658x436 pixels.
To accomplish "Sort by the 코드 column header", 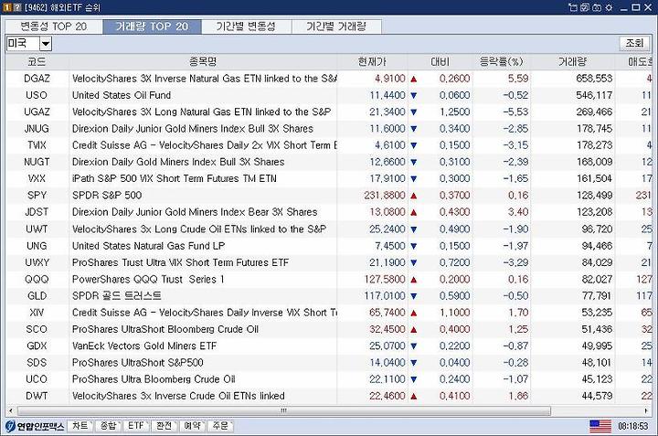I will (x=37, y=61).
